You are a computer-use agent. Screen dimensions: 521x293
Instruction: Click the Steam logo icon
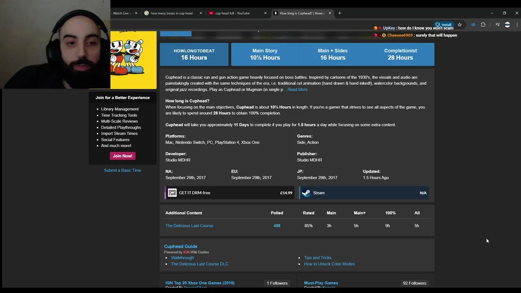click(306, 193)
